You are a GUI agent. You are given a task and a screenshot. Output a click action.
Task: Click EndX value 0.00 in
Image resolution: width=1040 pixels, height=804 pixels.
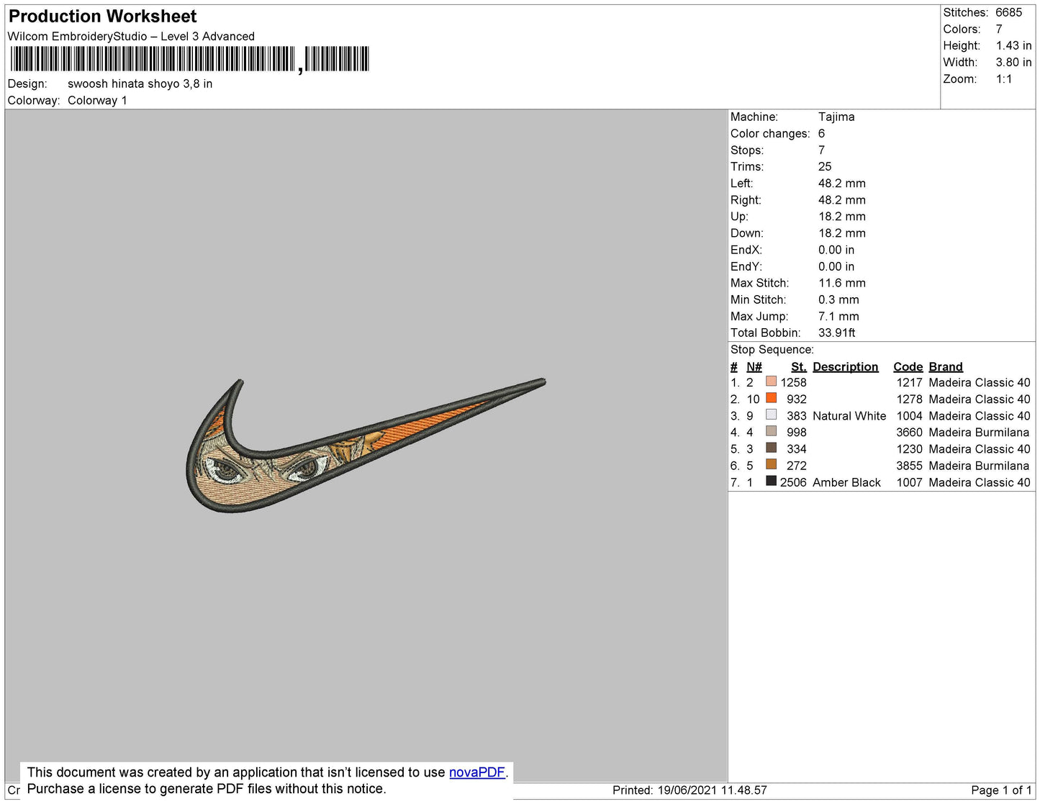tap(836, 250)
